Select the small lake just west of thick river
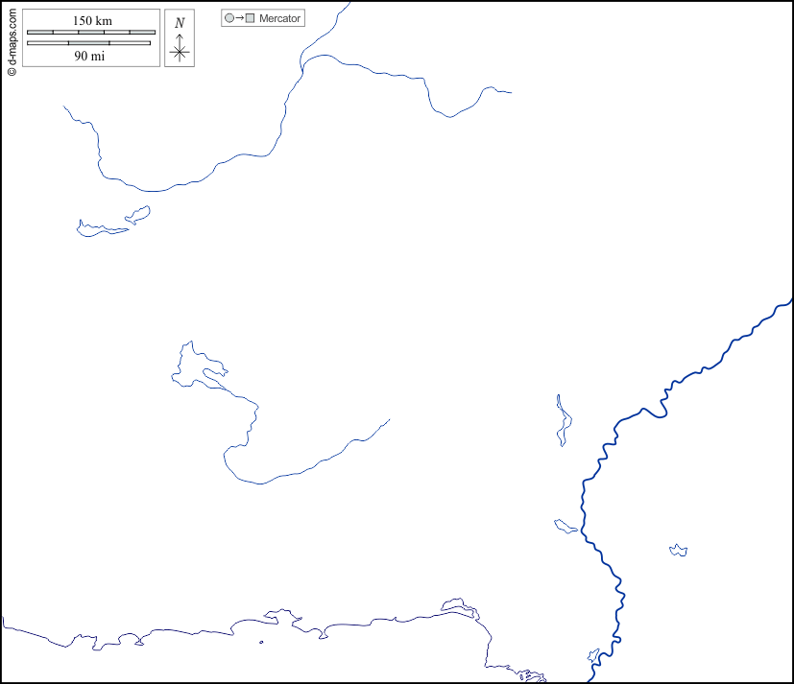The height and width of the screenshot is (684, 794). click(565, 526)
